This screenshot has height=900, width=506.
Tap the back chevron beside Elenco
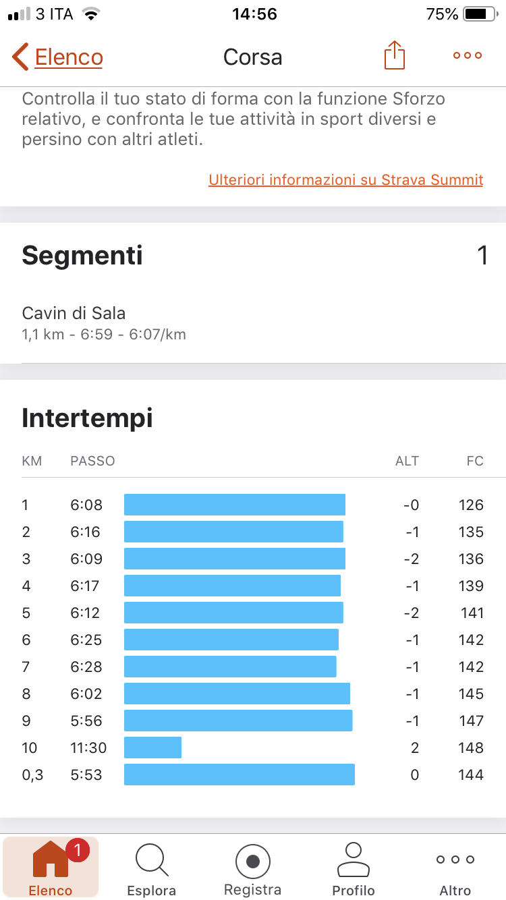pos(20,57)
